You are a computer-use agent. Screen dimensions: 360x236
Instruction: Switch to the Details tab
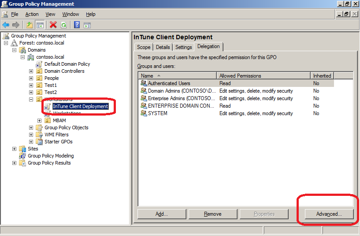tap(163, 47)
